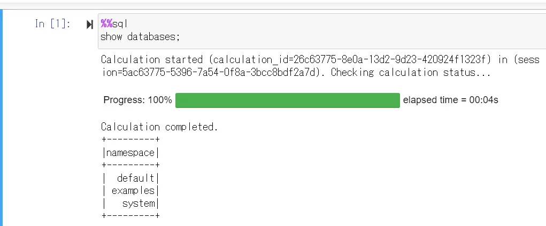Select the default database row
Screen dimensions: 546x226
point(130,178)
